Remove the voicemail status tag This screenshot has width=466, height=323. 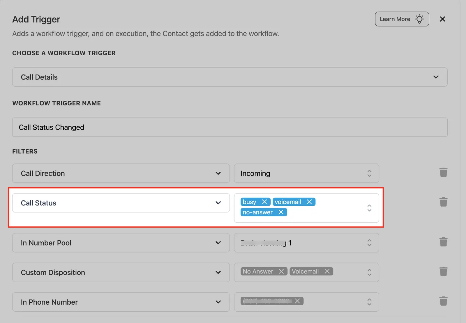(309, 202)
